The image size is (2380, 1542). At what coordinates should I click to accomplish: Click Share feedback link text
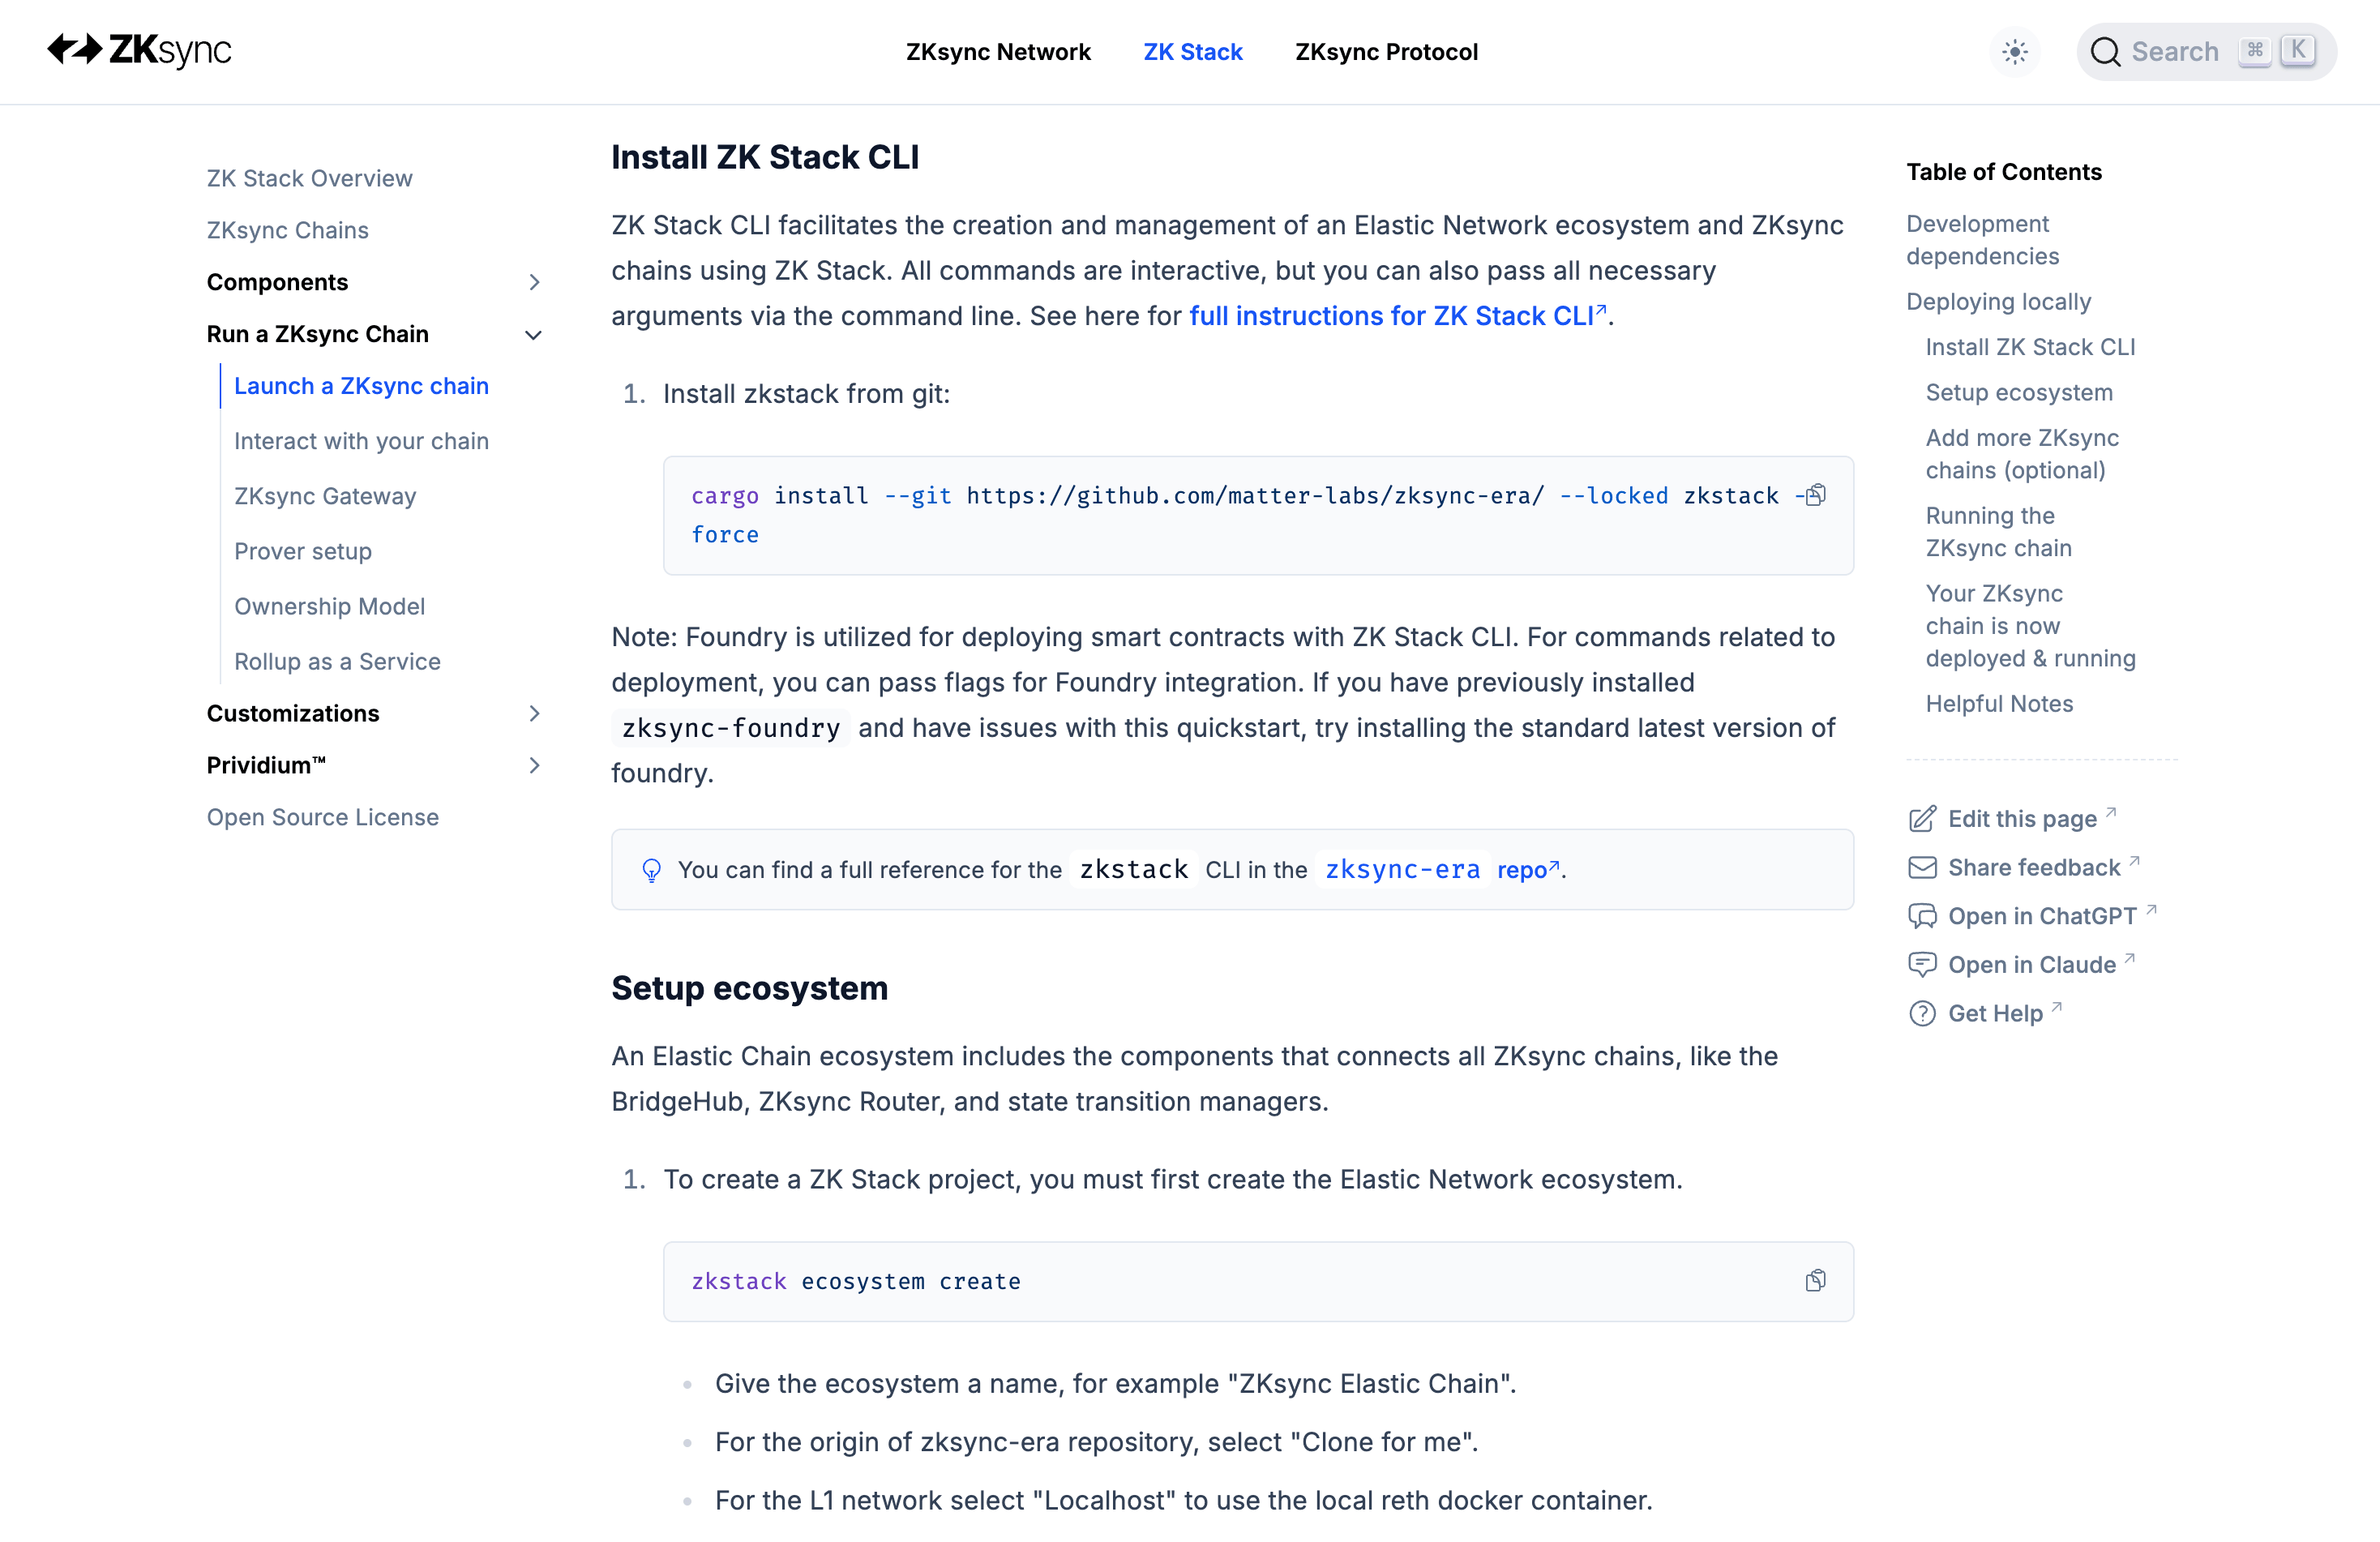click(x=2034, y=868)
